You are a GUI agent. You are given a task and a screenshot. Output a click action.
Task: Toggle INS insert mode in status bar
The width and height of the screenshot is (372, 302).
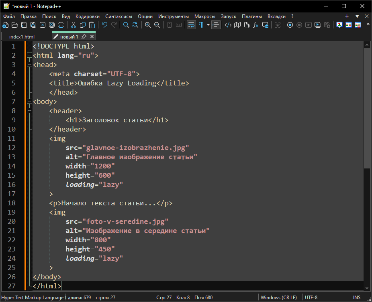(x=356, y=297)
